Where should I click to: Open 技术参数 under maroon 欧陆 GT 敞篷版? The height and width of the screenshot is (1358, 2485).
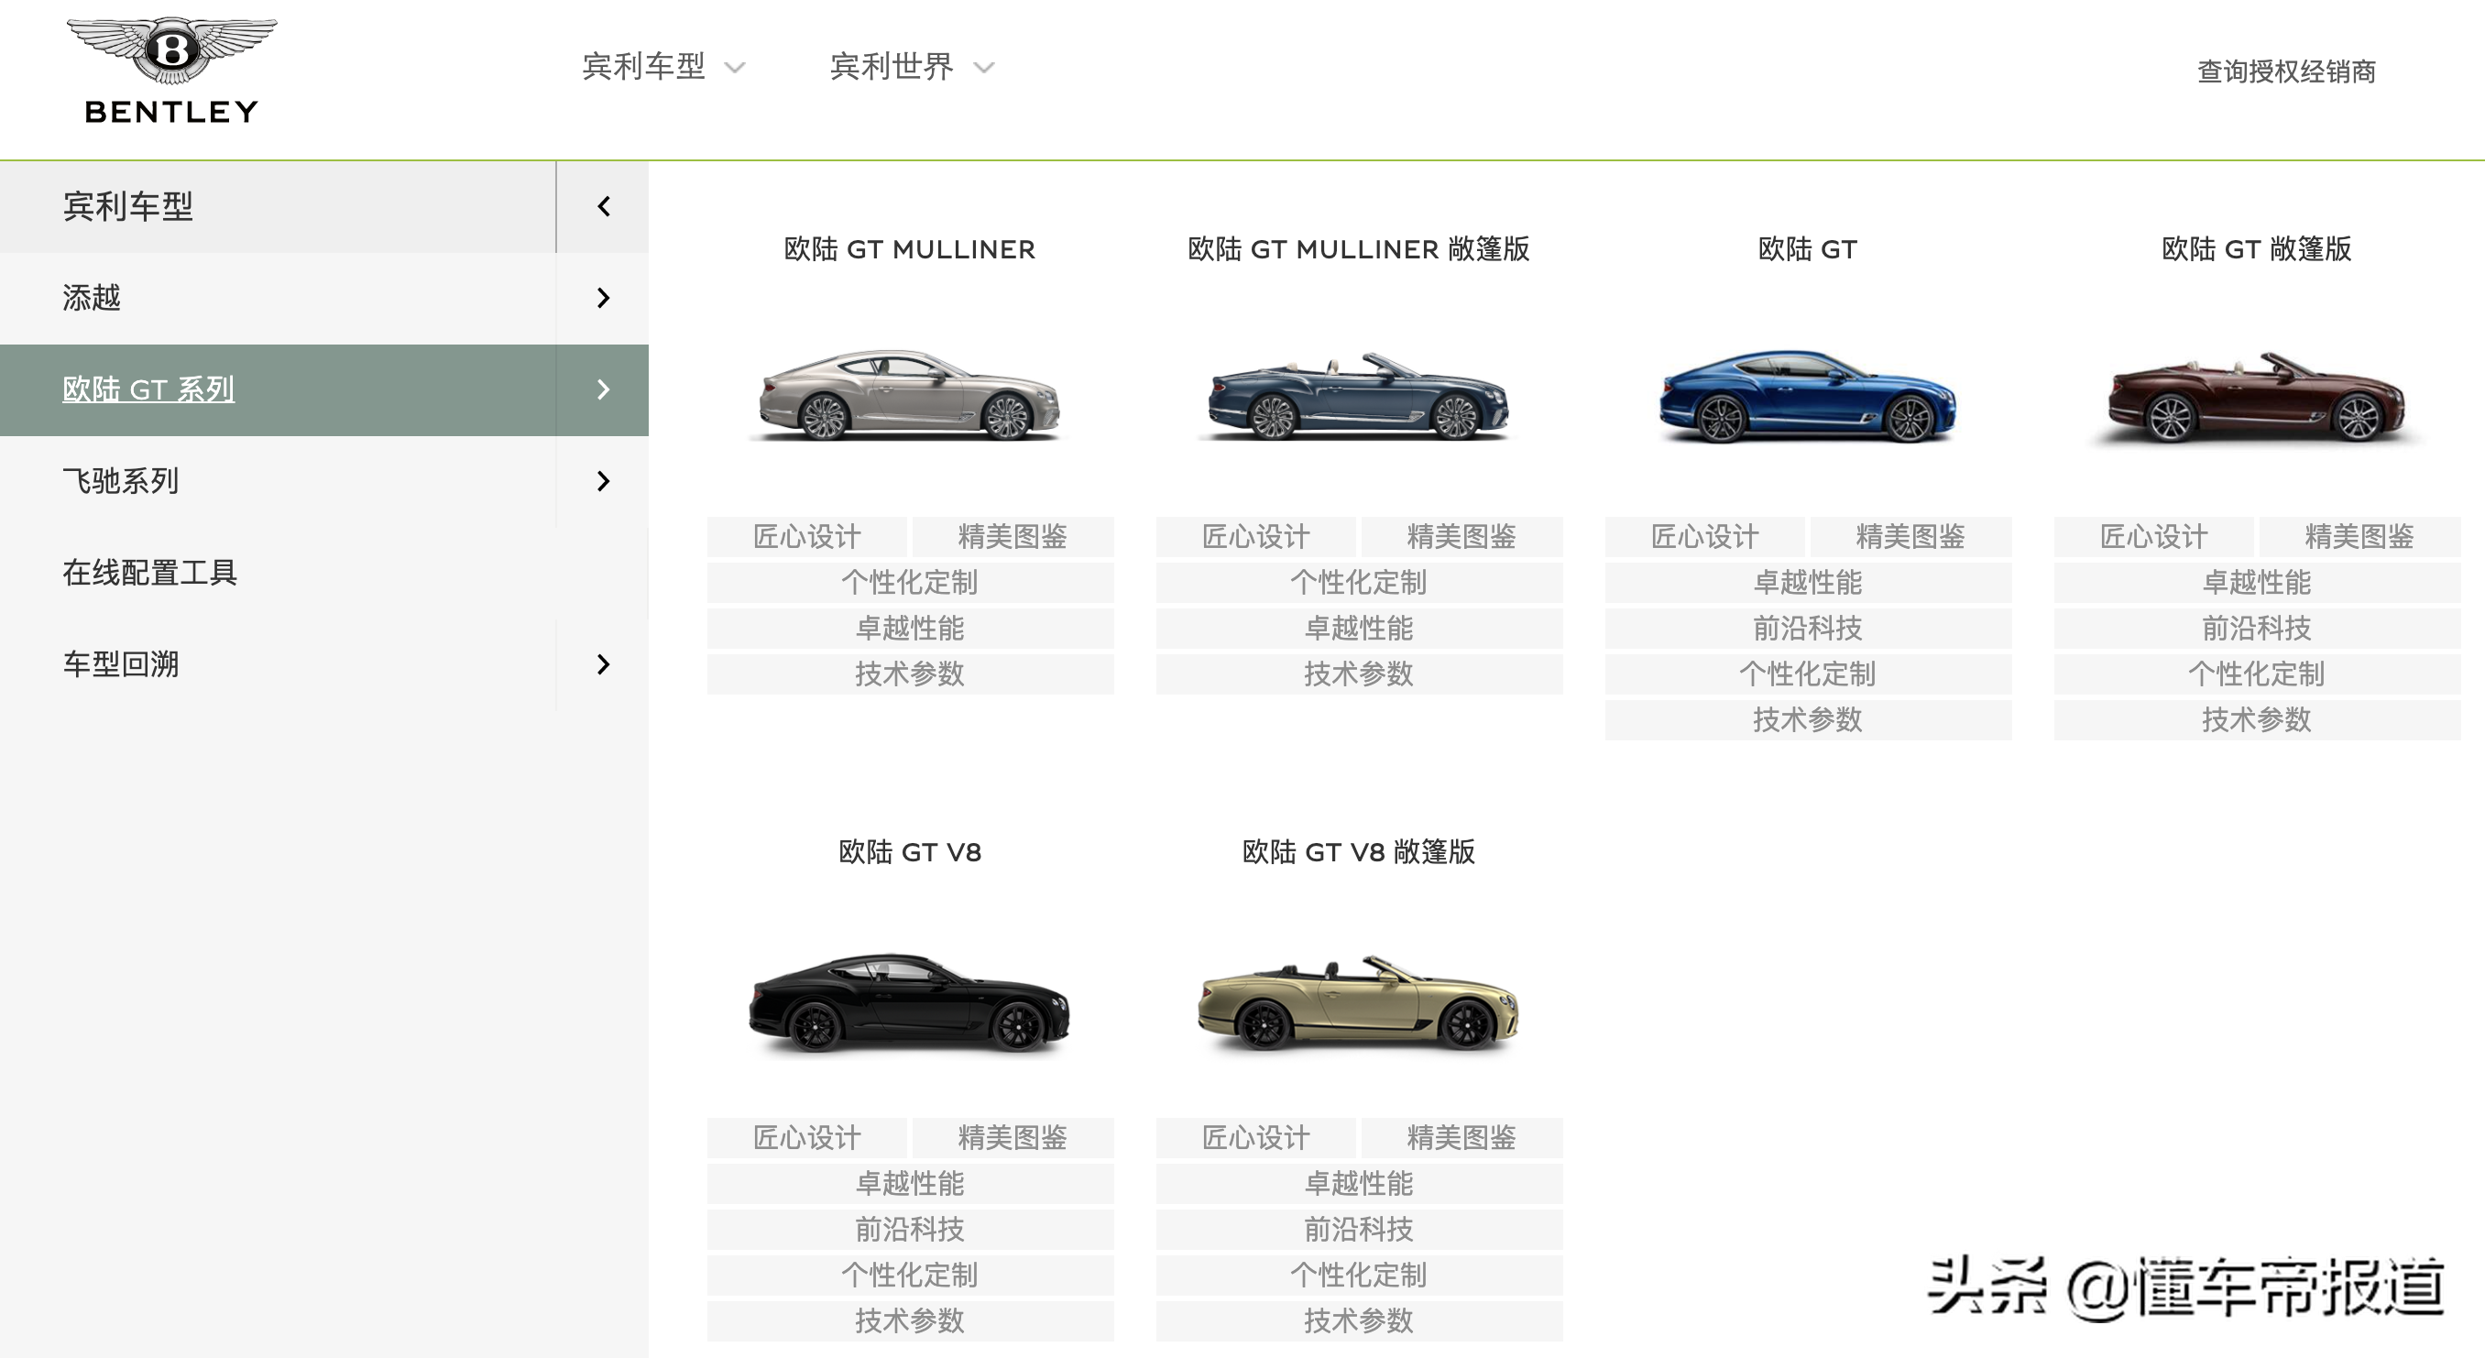(2256, 720)
